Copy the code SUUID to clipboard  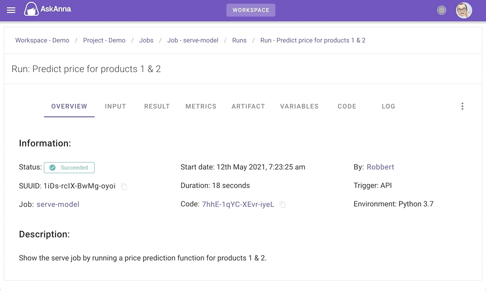point(283,205)
